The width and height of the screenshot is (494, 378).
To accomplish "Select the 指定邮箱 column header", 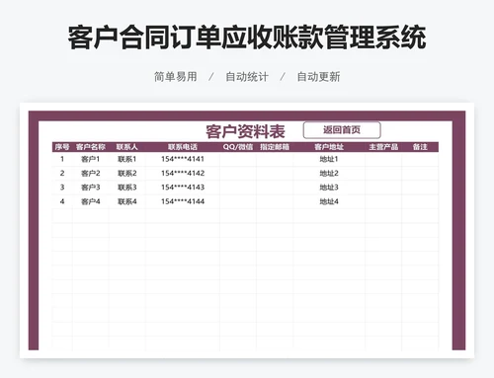I will click(x=275, y=147).
